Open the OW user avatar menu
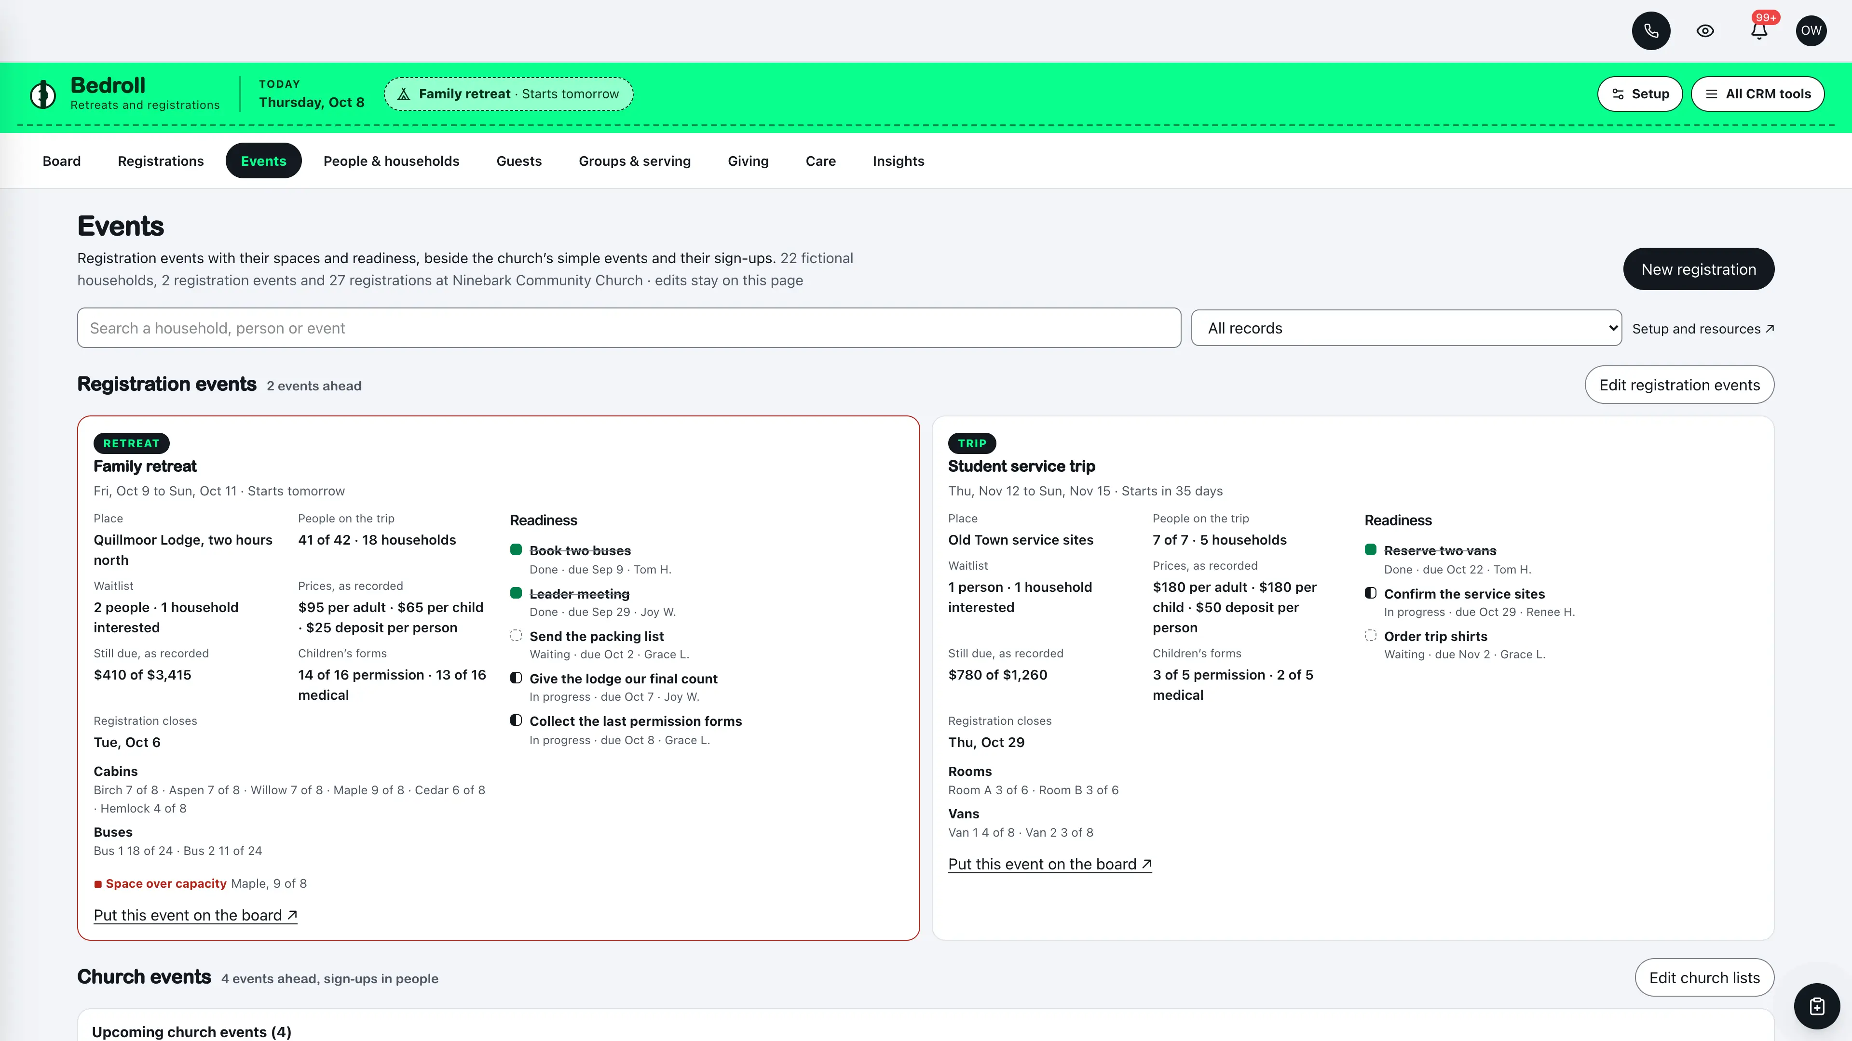The height and width of the screenshot is (1041, 1852). (1811, 31)
